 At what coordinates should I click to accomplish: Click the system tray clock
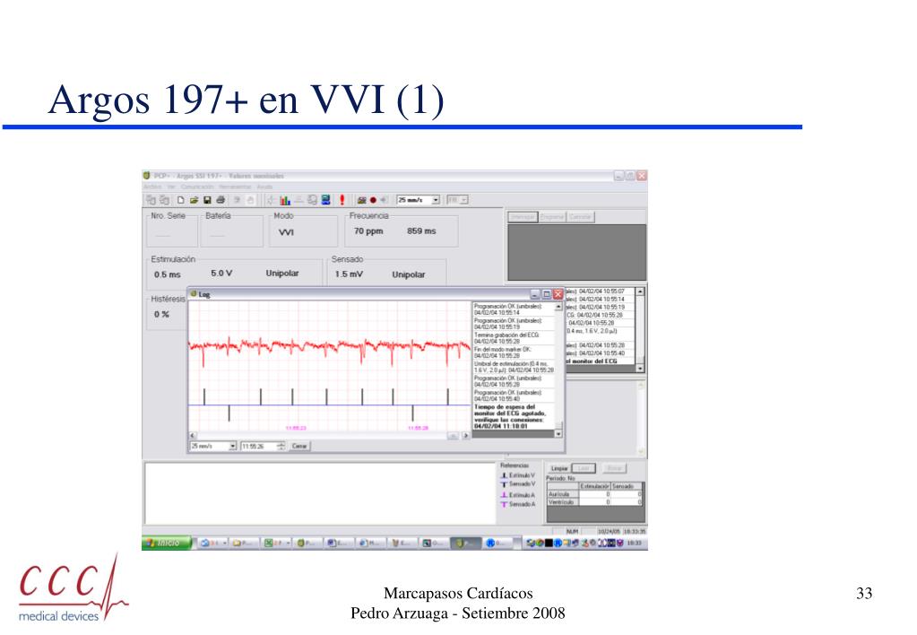click(x=634, y=544)
